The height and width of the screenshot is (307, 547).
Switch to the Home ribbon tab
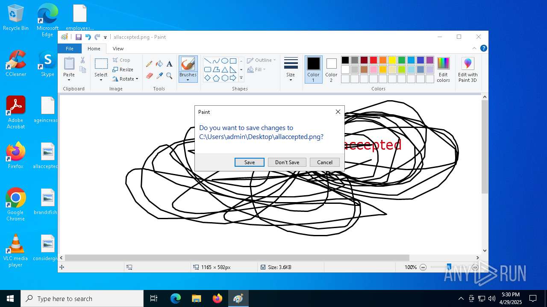(94, 49)
